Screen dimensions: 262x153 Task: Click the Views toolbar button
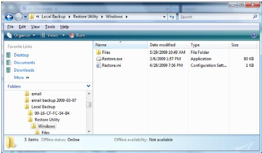tap(49, 35)
